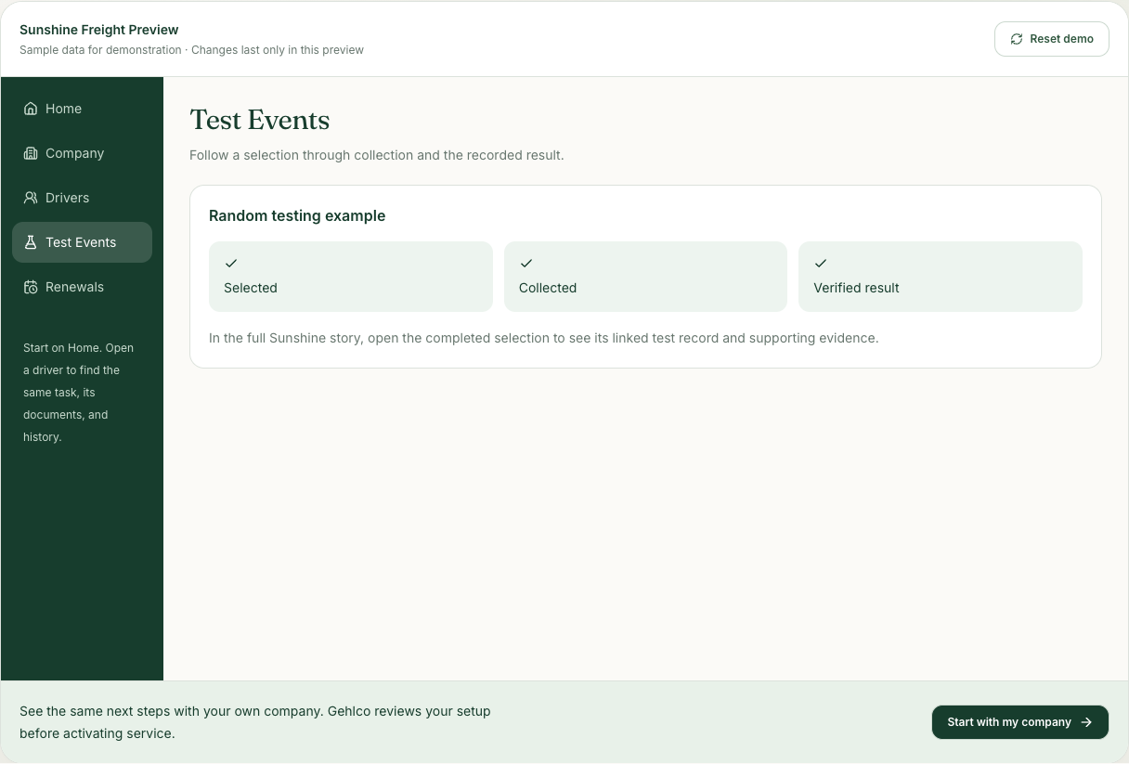
Task: Open the Selected step card
Action: click(351, 277)
